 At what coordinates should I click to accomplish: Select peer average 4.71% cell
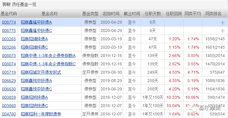click(x=193, y=72)
